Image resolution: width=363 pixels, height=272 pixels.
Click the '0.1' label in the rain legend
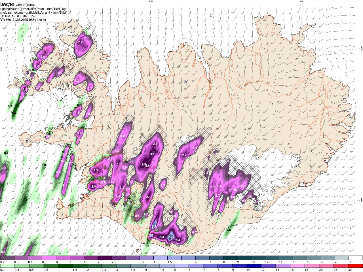point(2,270)
